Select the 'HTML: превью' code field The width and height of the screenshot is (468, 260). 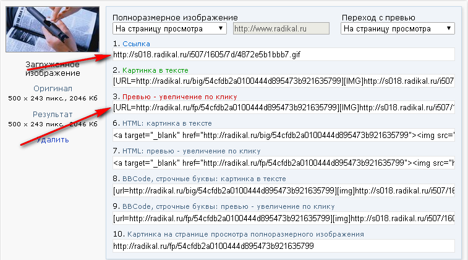coord(284,163)
